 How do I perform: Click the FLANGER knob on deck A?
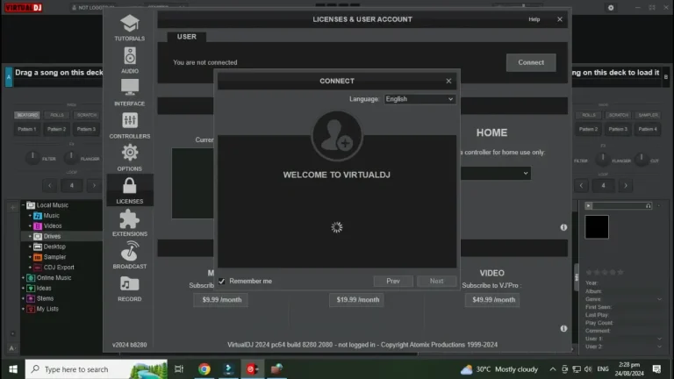71,158
